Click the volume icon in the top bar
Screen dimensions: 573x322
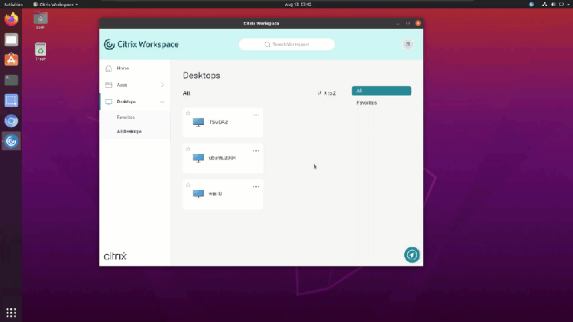point(553,5)
